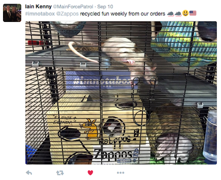This screenshot has height=180, width=221.
Task: Open the Sep 10 timestamp link
Action: coord(105,6)
